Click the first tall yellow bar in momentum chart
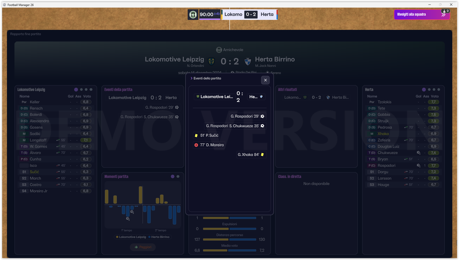Screen dimensions: 459x260 (107, 197)
